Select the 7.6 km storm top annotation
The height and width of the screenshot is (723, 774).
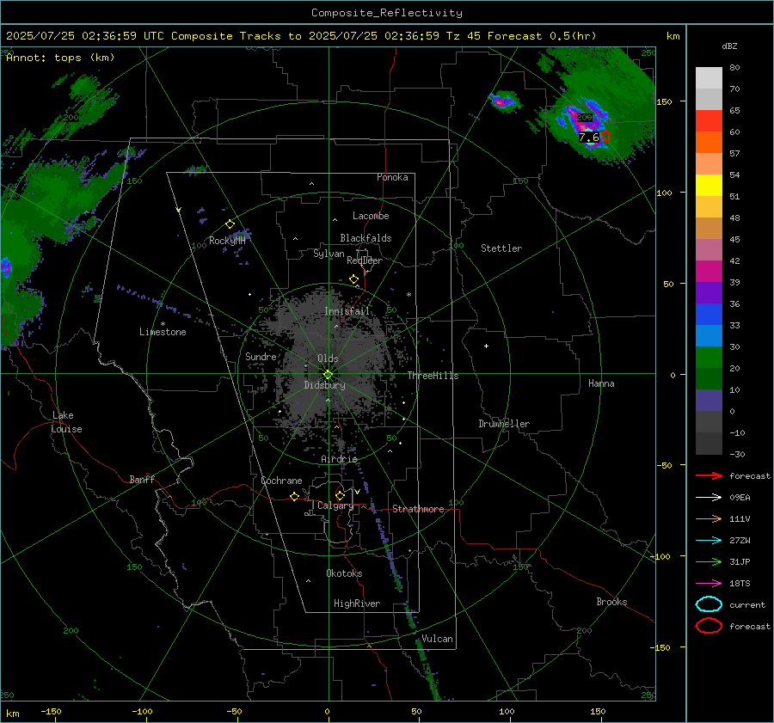tap(589, 138)
